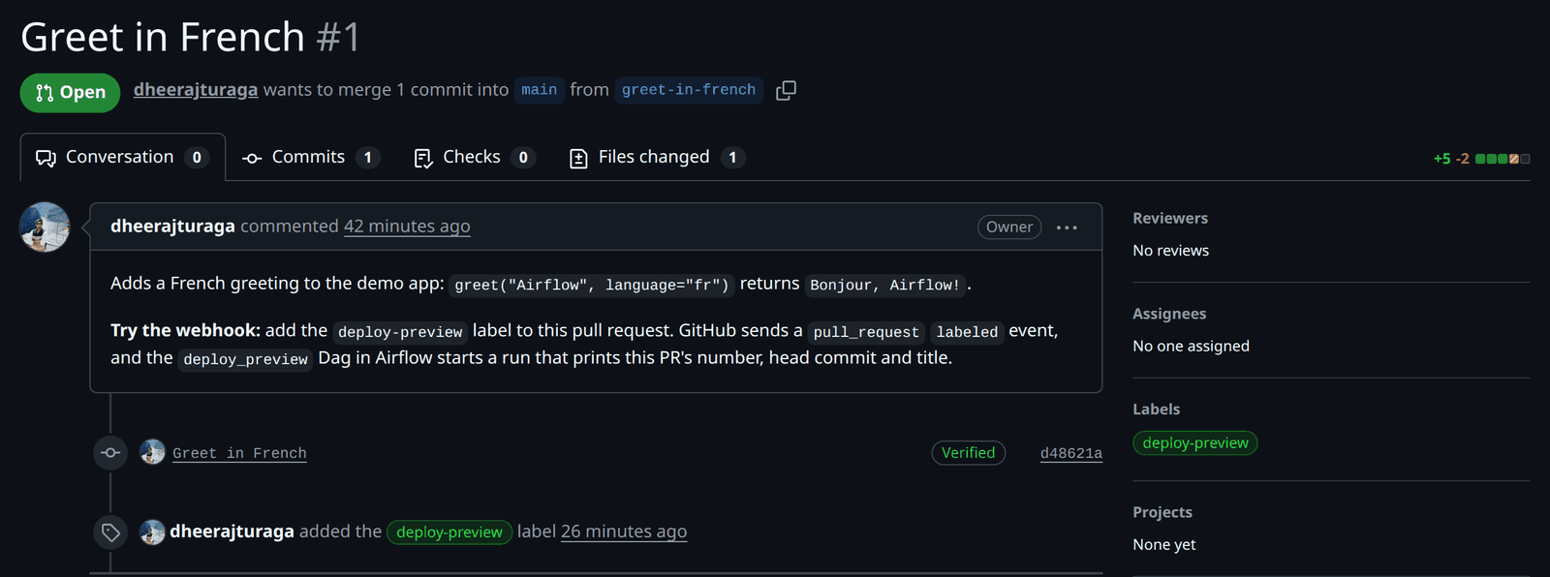
Task: Open the Files changed tab
Action: 657,157
